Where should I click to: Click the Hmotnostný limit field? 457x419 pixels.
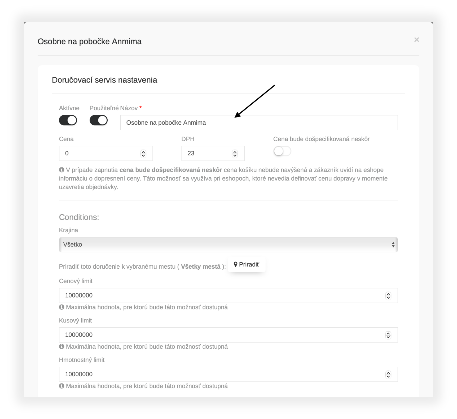(x=228, y=374)
